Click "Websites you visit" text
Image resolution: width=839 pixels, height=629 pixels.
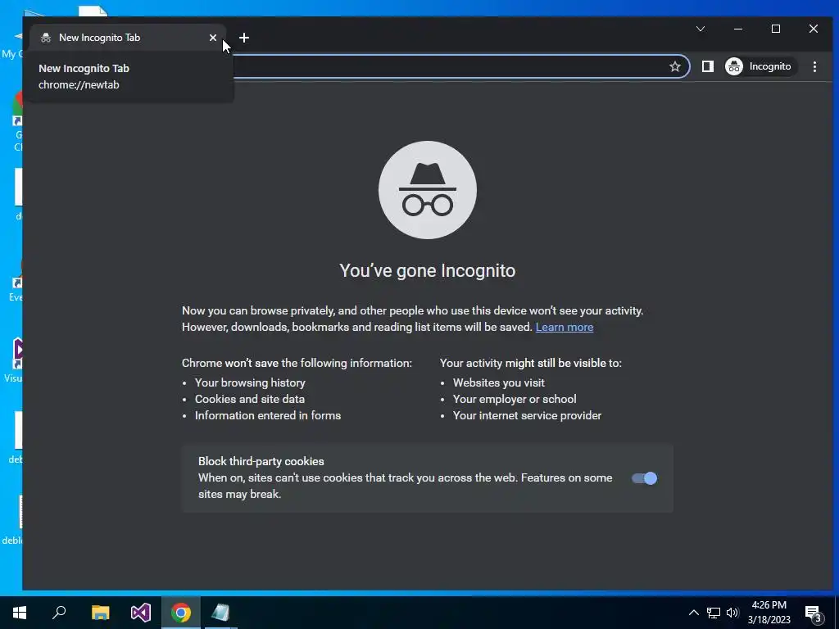(x=499, y=383)
